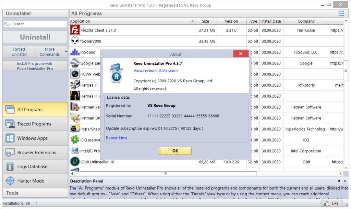
Task: Go to Browser Extensions
Action: (x=35, y=152)
